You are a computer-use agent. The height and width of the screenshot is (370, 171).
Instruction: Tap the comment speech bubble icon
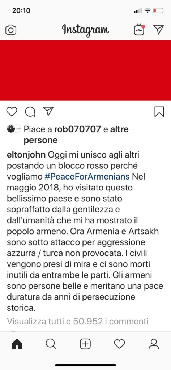coord(30,112)
